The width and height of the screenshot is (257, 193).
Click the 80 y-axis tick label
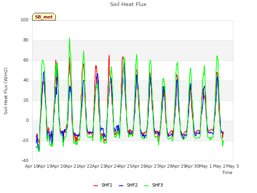26,40
